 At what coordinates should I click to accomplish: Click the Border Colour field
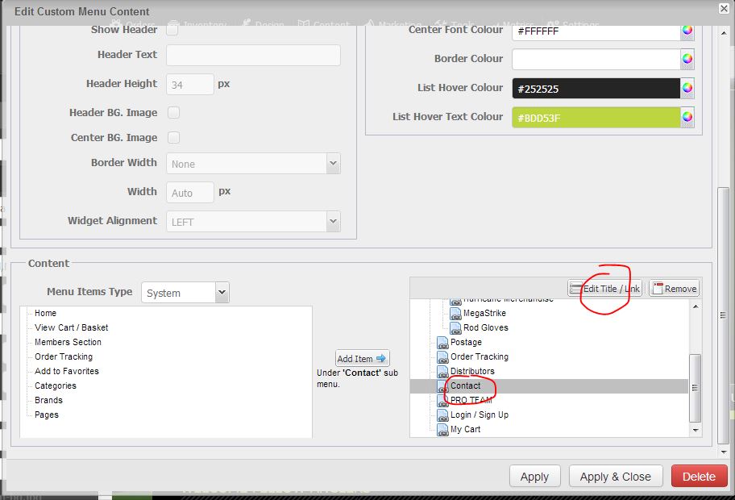[x=596, y=59]
